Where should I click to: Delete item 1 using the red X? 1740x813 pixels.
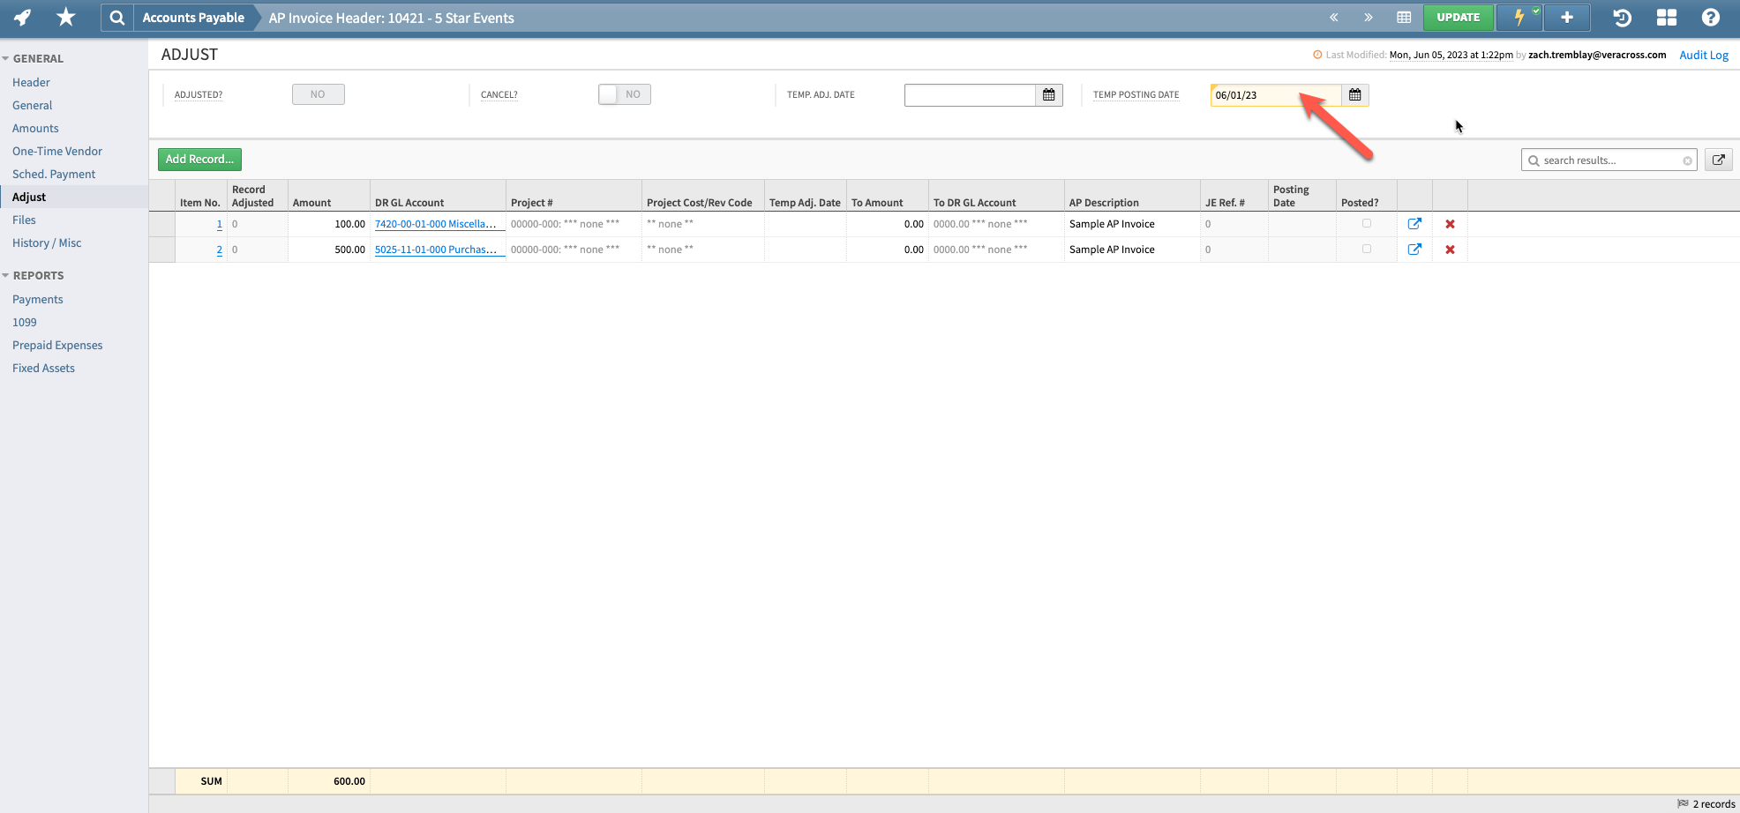1450,224
